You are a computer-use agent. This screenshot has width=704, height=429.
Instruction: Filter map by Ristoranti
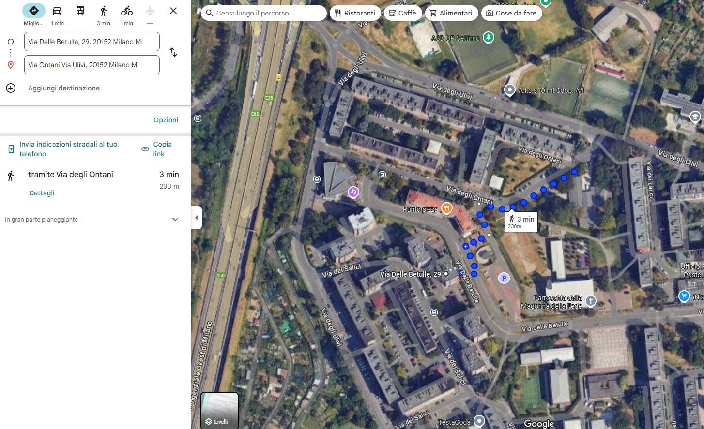click(356, 13)
